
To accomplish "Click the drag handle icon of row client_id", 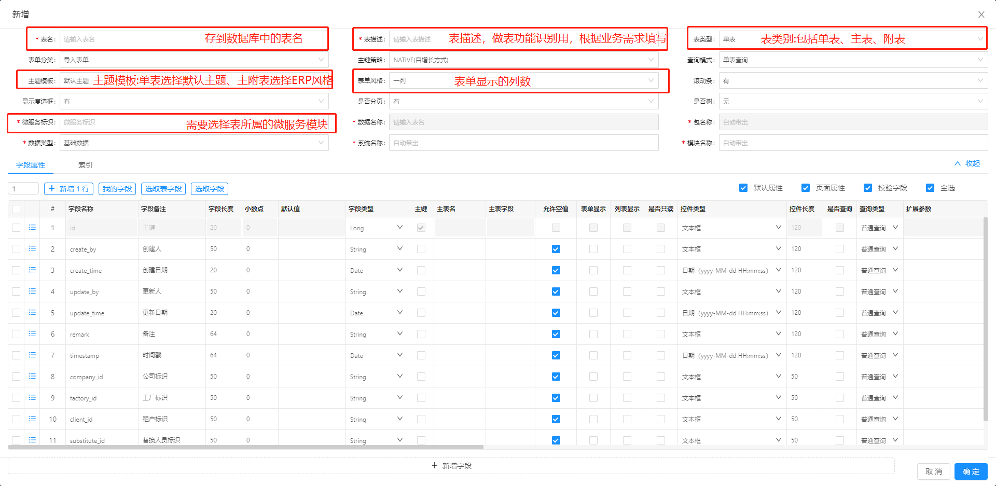I will pos(32,419).
